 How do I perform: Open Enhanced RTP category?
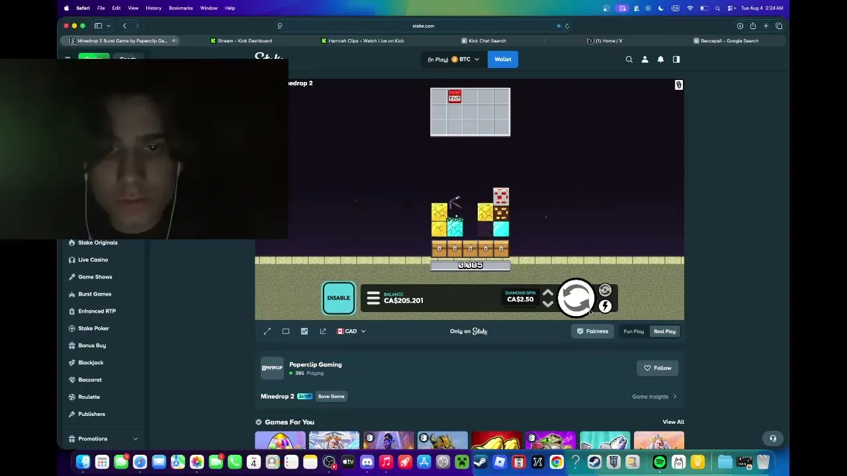click(x=97, y=311)
